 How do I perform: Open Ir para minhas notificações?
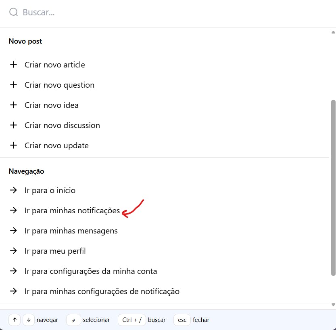click(72, 210)
